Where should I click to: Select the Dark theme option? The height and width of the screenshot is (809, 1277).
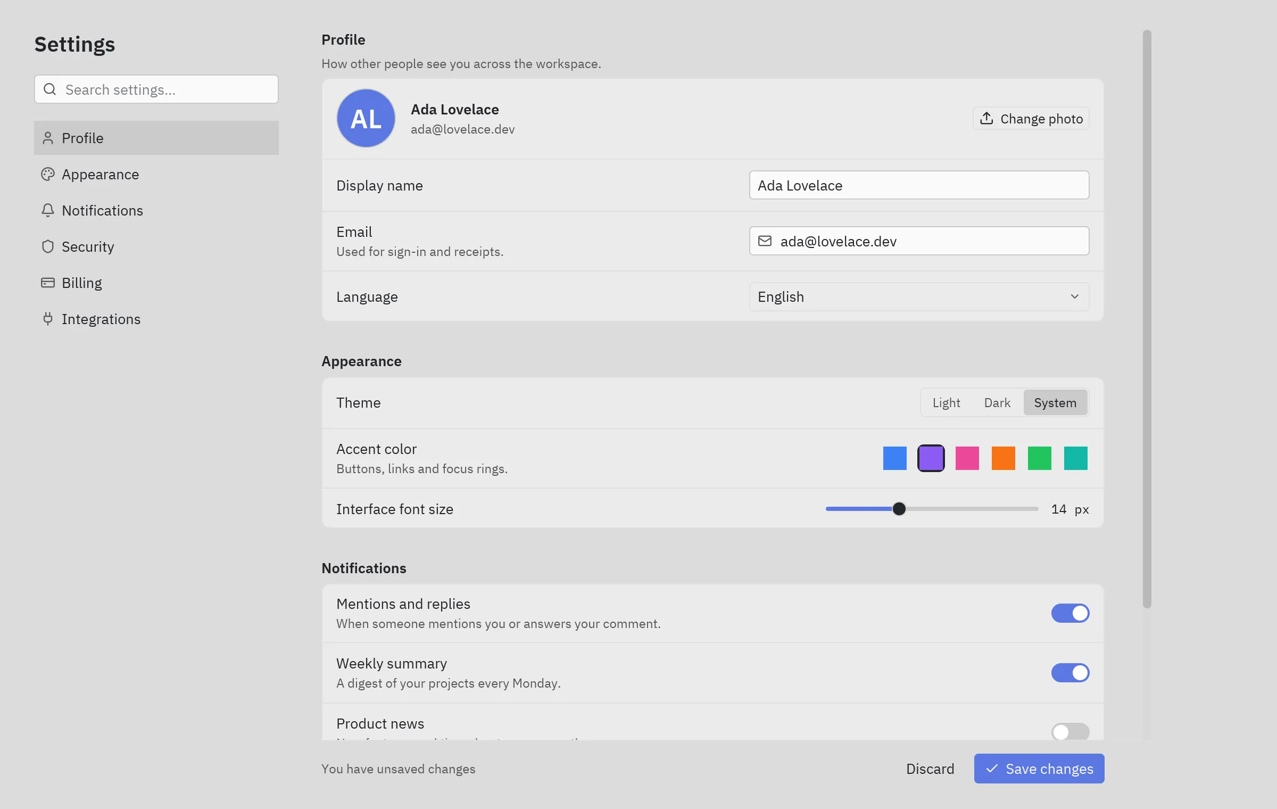(x=997, y=403)
